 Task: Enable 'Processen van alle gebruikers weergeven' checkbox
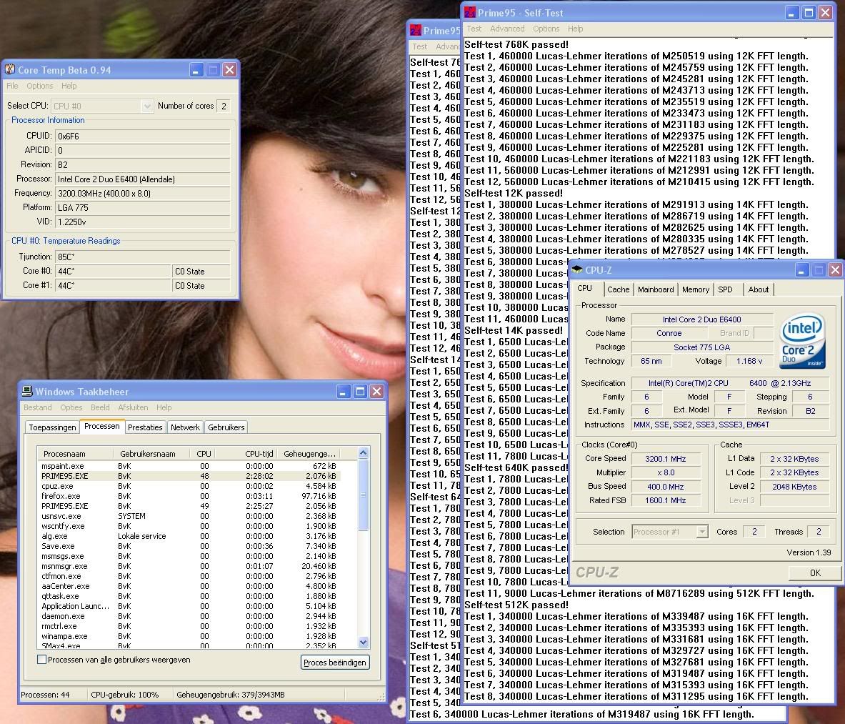(42, 660)
